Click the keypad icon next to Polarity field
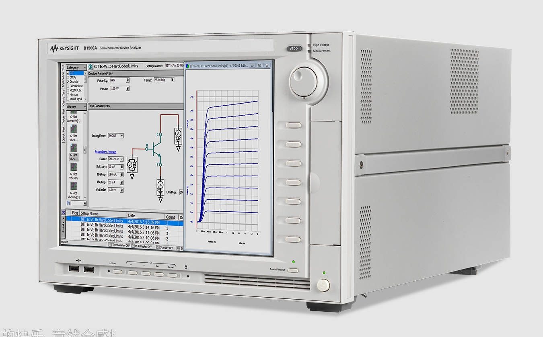The image size is (543, 337). 128,80
